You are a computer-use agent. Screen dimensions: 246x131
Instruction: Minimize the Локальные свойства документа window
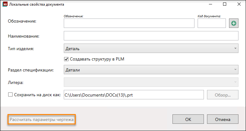(x=210, y=4)
